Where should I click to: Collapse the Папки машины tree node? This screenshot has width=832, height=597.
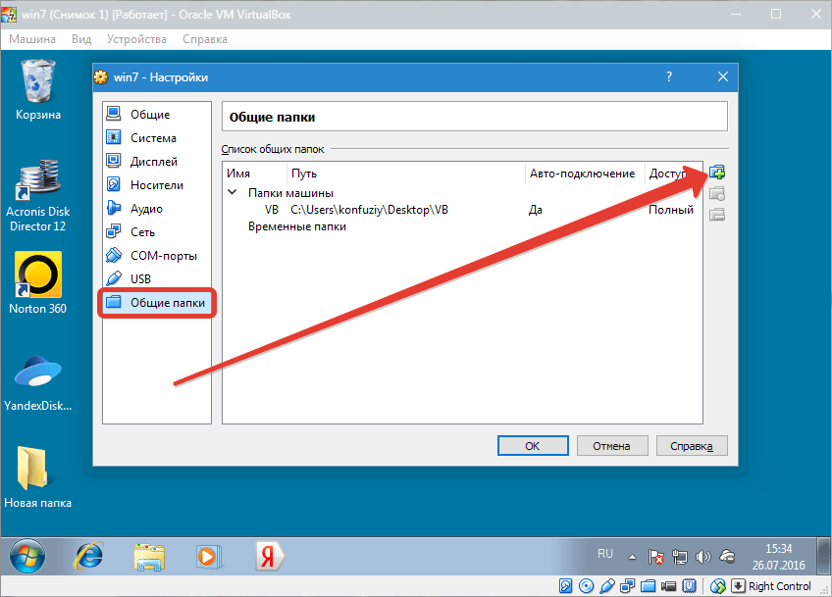click(232, 192)
